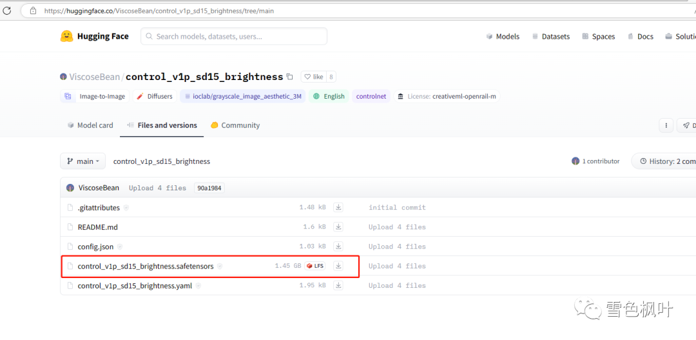Open the three-dot more options menu

[666, 126]
